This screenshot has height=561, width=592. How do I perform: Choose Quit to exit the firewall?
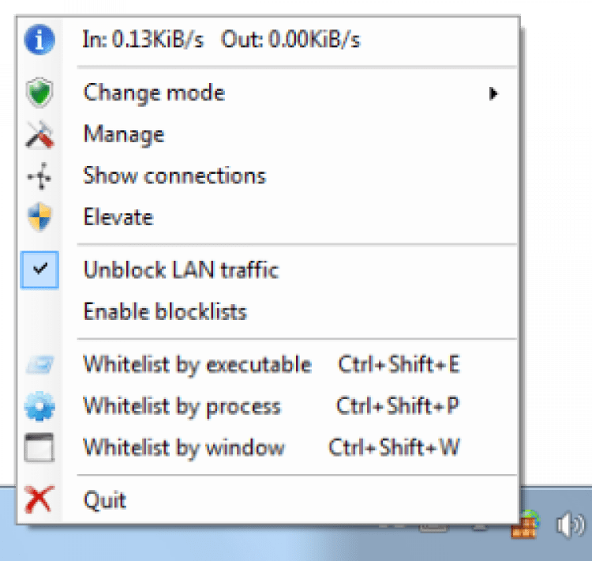(x=105, y=499)
